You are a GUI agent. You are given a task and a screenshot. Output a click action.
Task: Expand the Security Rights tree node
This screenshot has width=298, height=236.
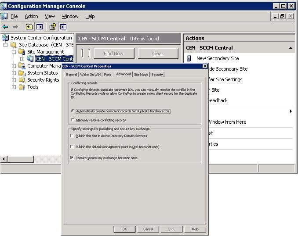pos(14,80)
